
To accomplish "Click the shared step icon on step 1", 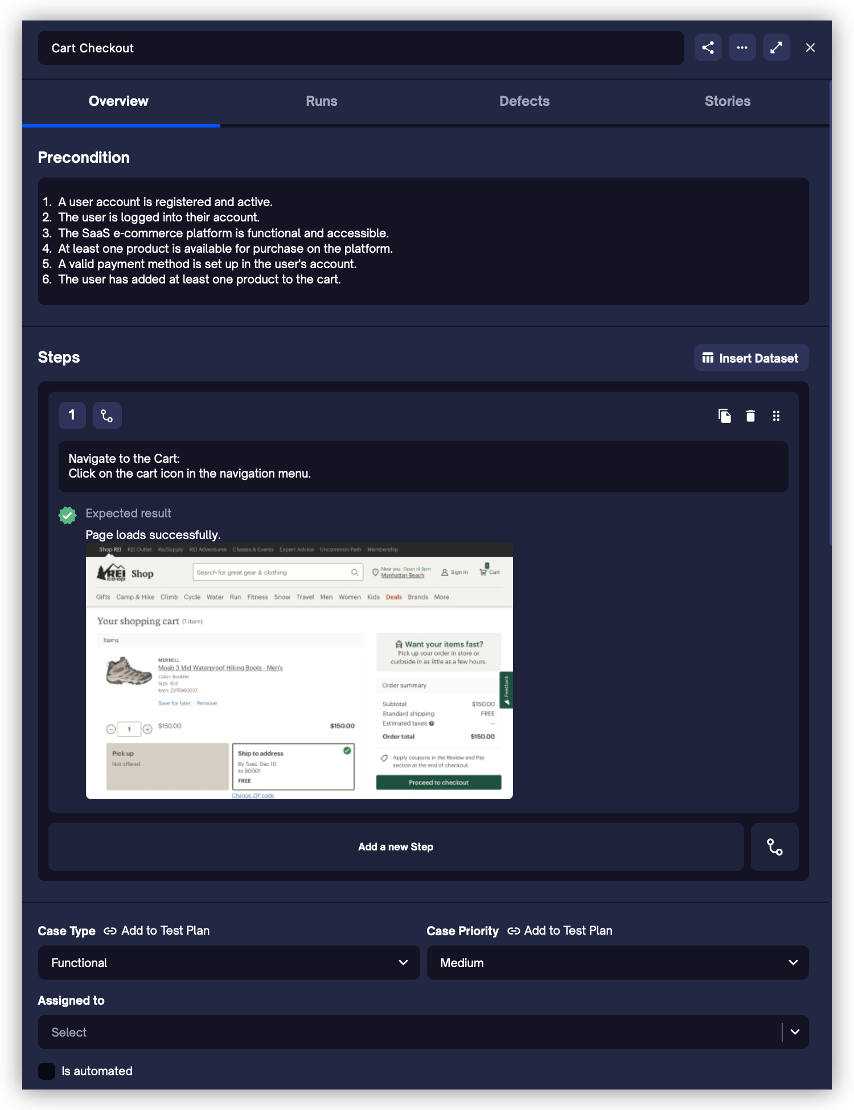I will point(107,416).
